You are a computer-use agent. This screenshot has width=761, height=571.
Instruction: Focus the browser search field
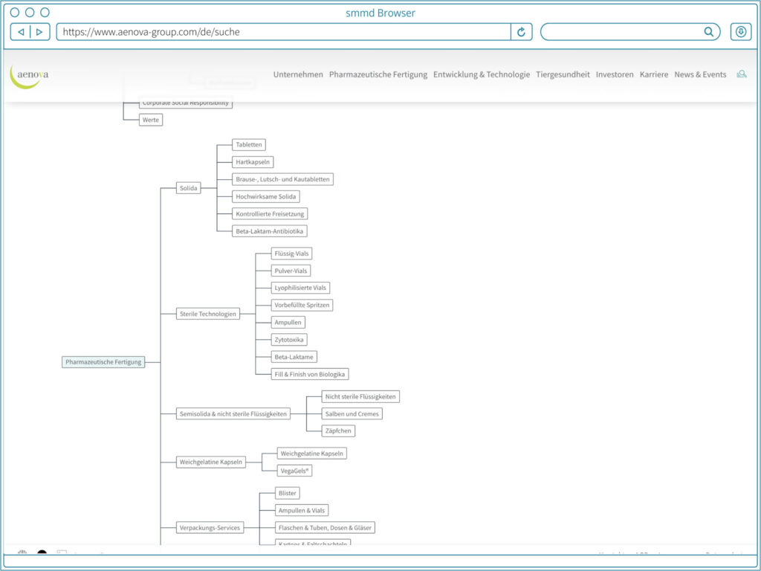(x=630, y=32)
